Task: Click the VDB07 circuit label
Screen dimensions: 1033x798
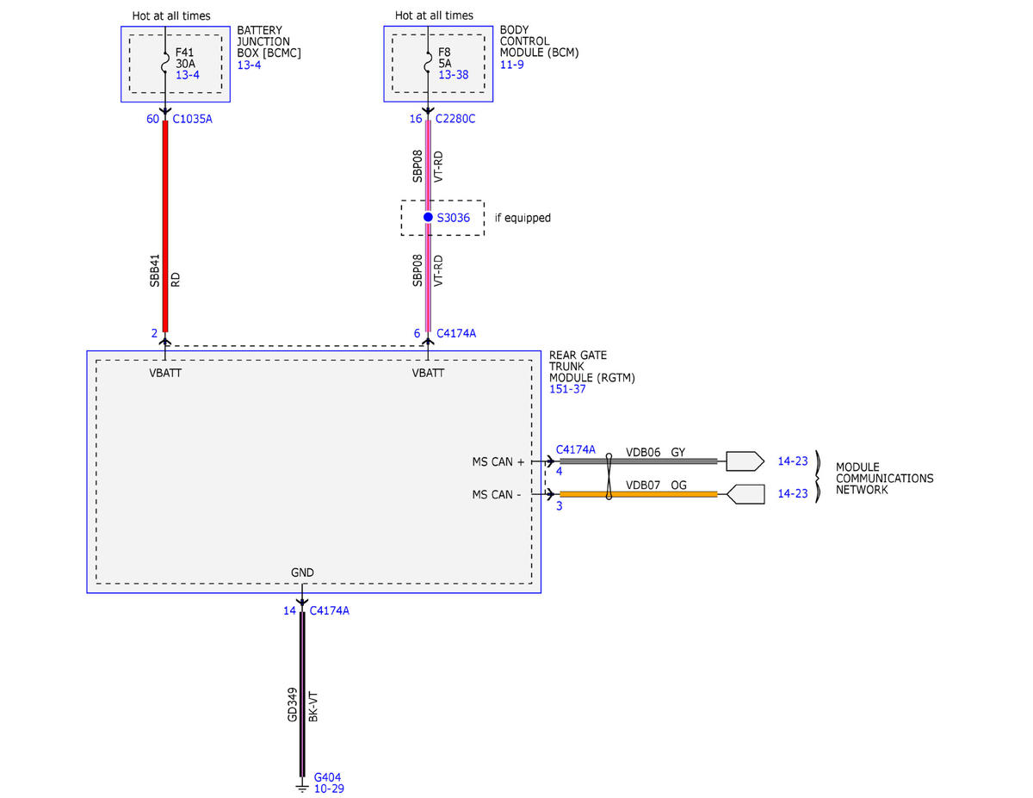Action: click(643, 485)
